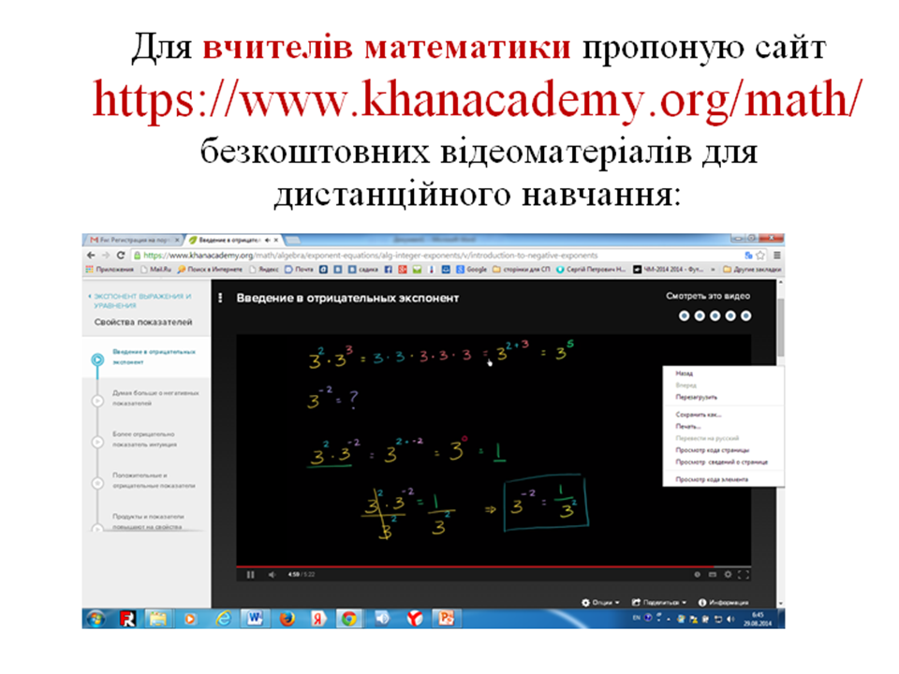Click the first blue progress circle
This screenshot has width=899, height=674.
[x=684, y=315]
